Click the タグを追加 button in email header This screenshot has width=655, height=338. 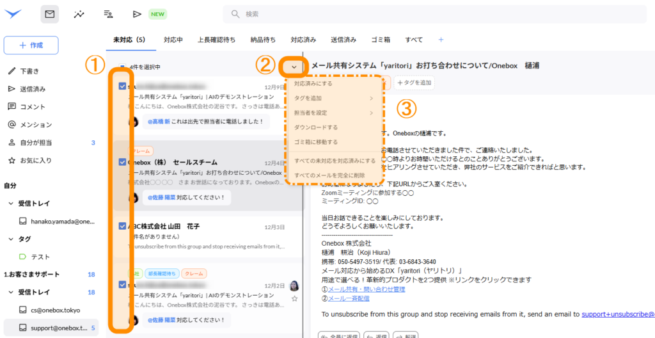pyautogui.click(x=414, y=82)
